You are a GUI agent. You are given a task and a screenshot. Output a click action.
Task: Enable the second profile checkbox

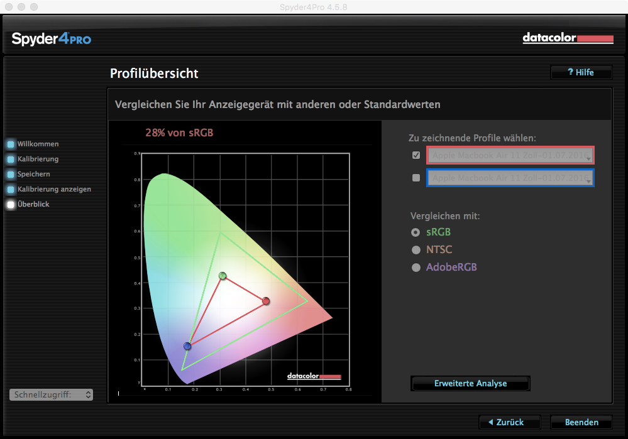coord(416,178)
